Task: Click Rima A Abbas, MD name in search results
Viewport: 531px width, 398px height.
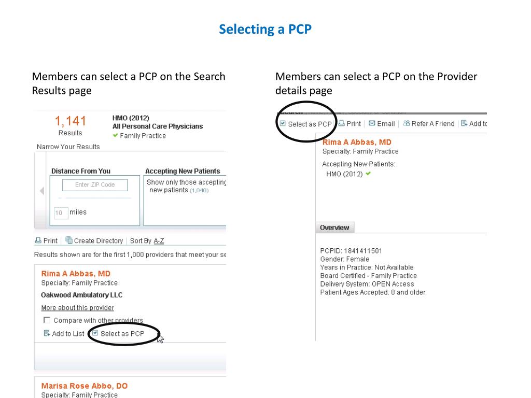Action: pyautogui.click(x=76, y=274)
